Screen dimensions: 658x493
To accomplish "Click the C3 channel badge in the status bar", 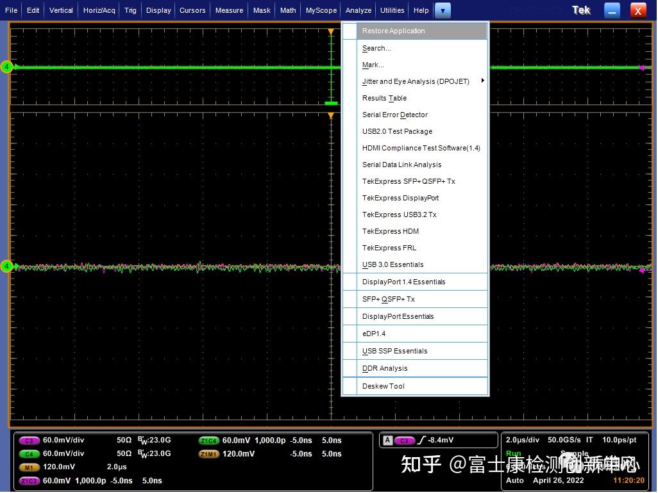I will (x=30, y=440).
